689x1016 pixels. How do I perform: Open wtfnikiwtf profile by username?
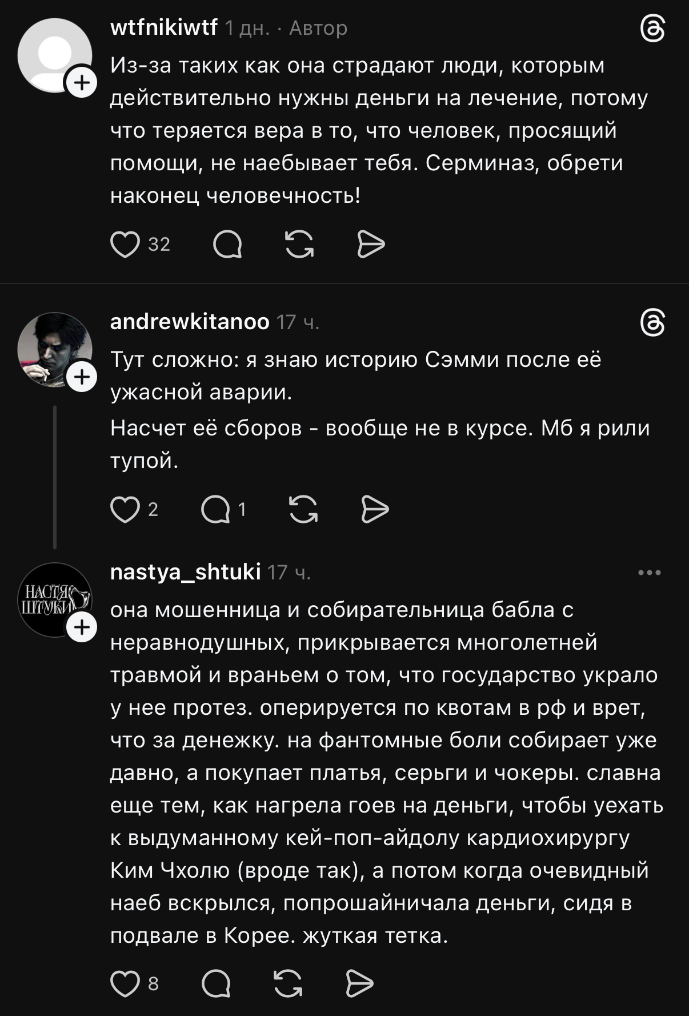point(163,27)
